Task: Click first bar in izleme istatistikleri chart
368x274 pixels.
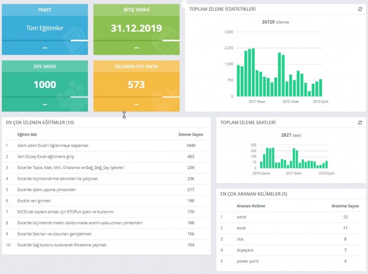Action: tap(239, 80)
